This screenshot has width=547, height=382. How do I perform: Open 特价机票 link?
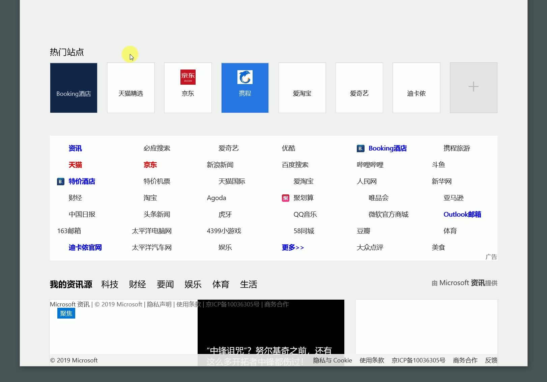click(157, 181)
